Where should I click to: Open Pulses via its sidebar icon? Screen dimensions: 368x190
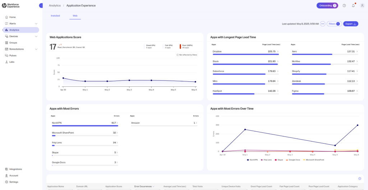click(6, 55)
